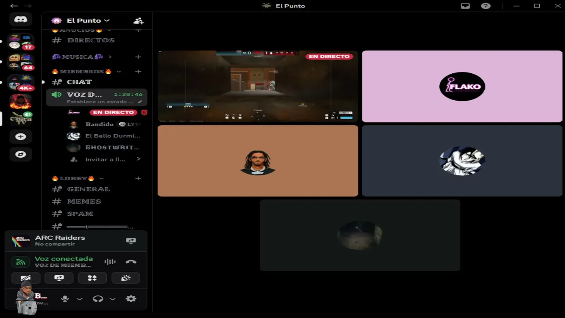Open the help question mark icon
Image resolution: width=565 pixels, height=318 pixels.
tap(486, 6)
